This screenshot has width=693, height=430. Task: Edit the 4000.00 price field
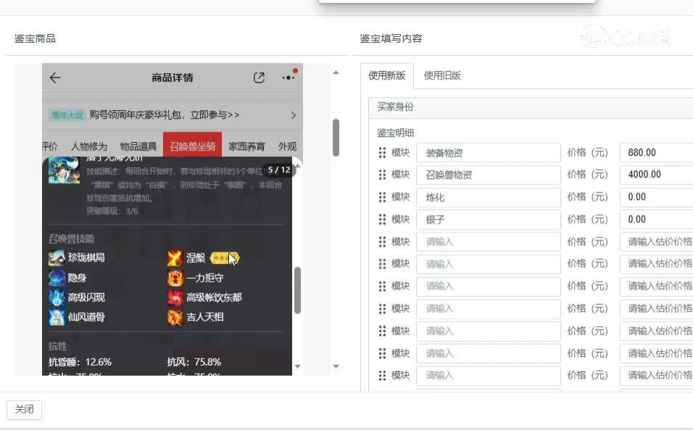tap(656, 175)
